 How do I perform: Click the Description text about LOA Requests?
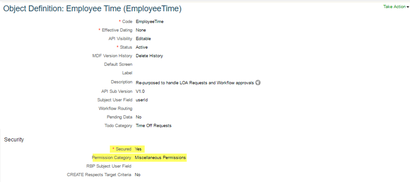point(195,83)
